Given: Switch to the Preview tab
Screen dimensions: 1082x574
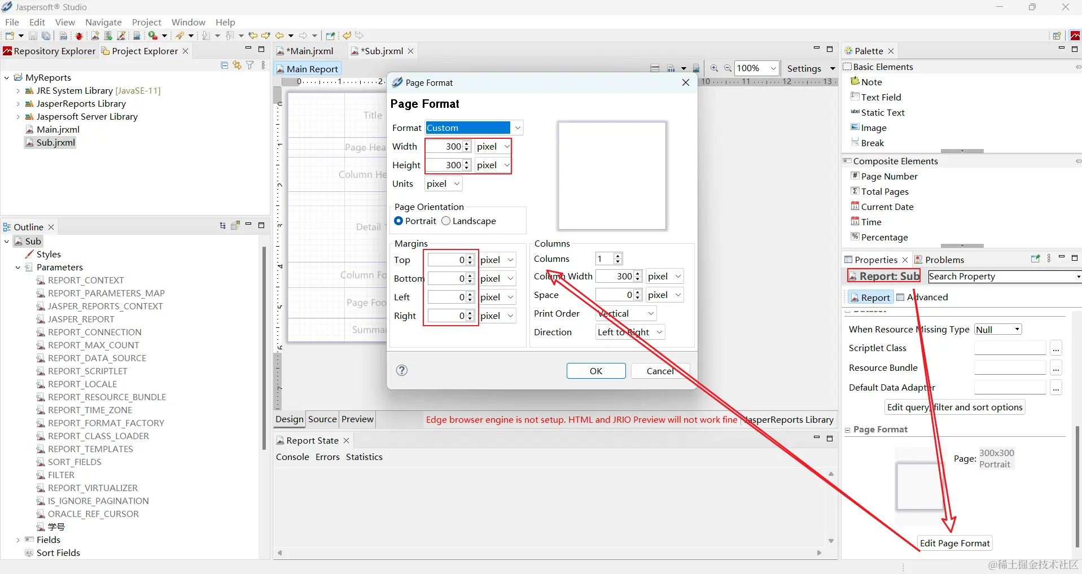Looking at the screenshot, I should 357,419.
